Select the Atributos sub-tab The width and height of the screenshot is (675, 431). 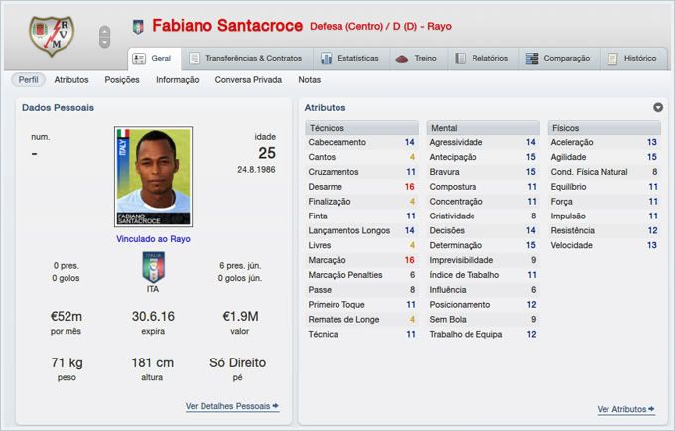71,79
